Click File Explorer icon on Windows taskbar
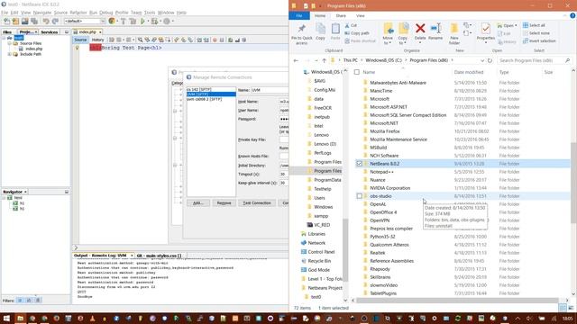This screenshot has height=324, width=577. tap(20, 318)
